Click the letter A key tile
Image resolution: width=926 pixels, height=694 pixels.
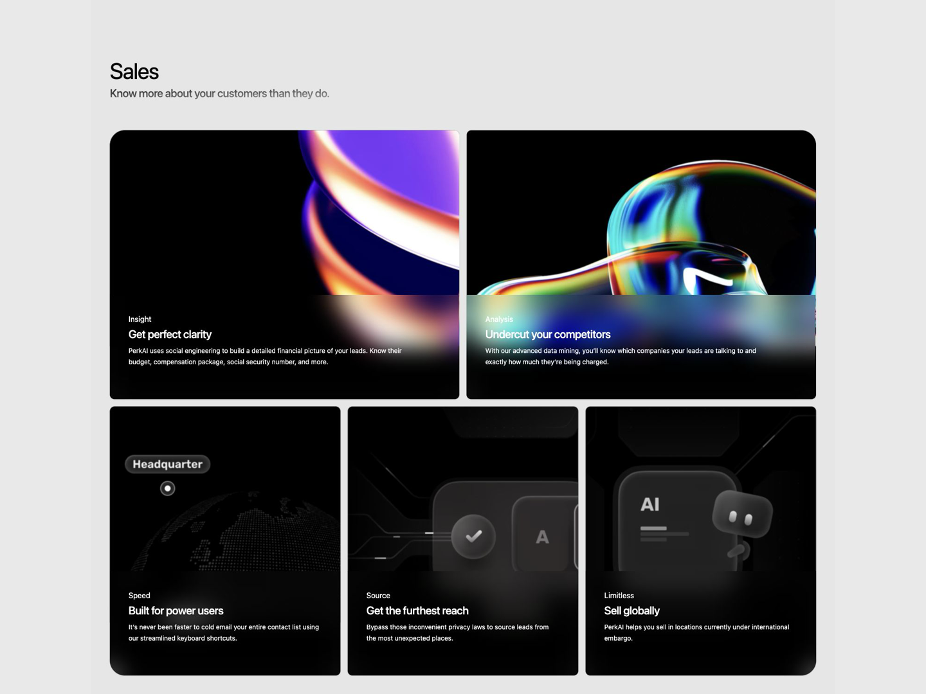click(x=542, y=535)
